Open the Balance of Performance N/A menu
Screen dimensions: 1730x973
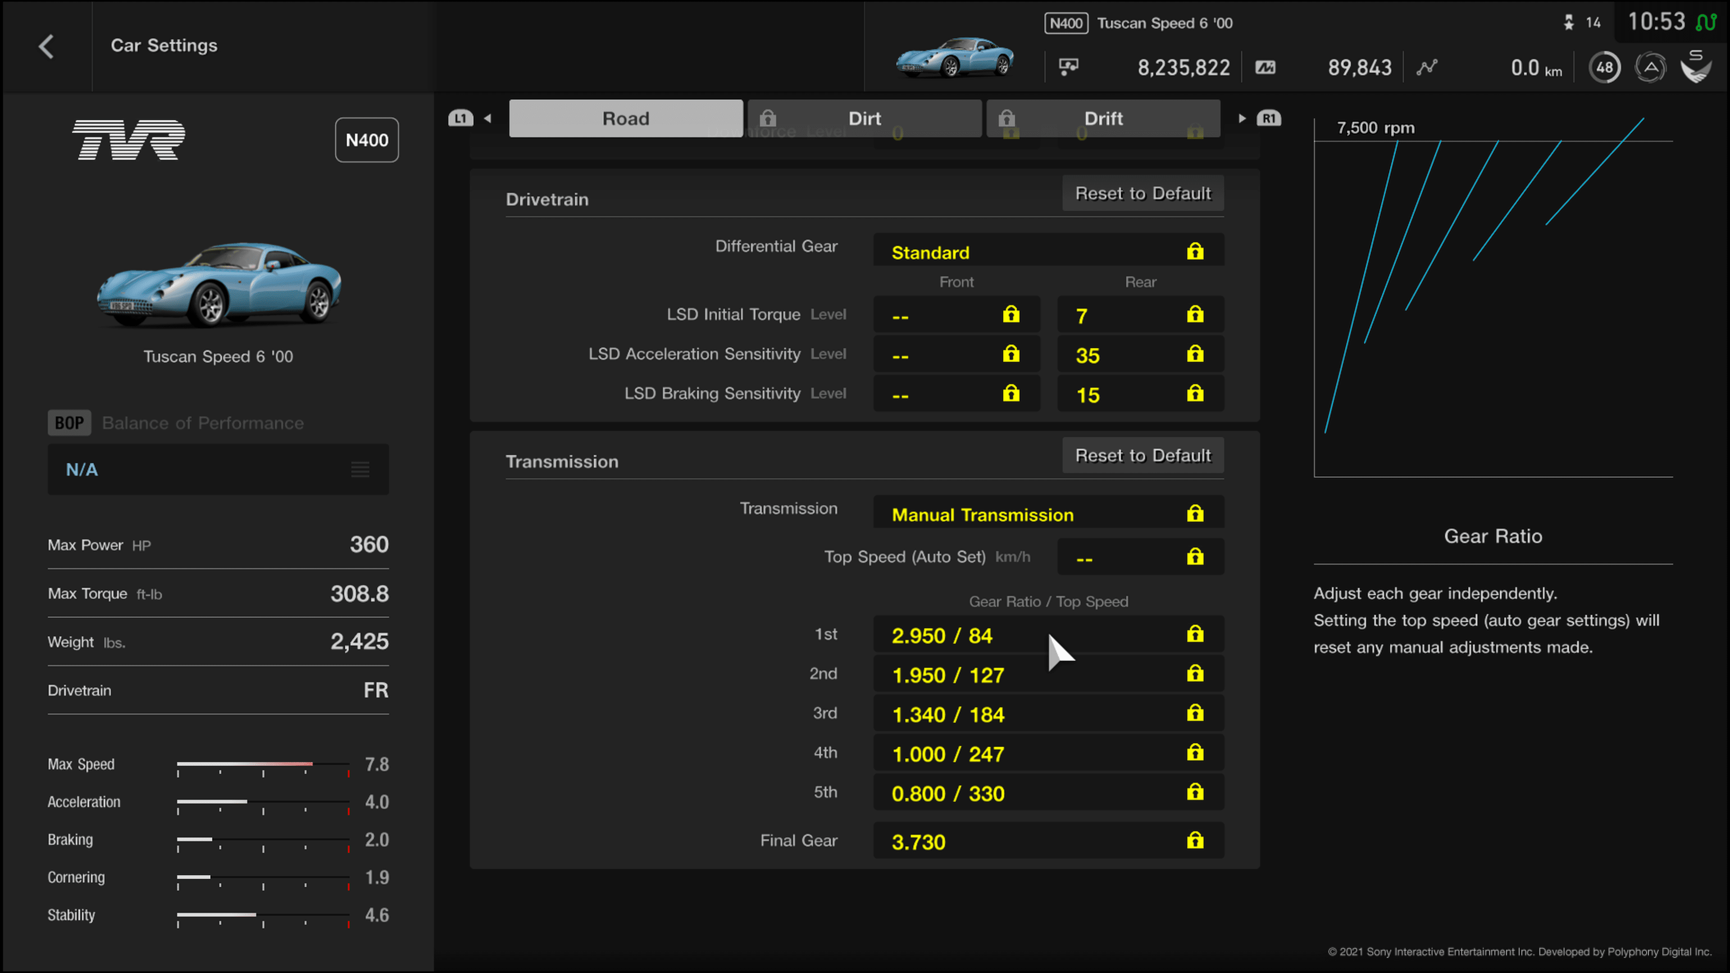click(x=218, y=469)
